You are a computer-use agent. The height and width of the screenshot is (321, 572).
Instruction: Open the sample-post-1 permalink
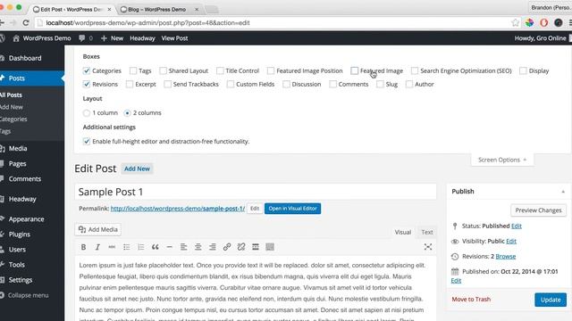click(x=178, y=209)
